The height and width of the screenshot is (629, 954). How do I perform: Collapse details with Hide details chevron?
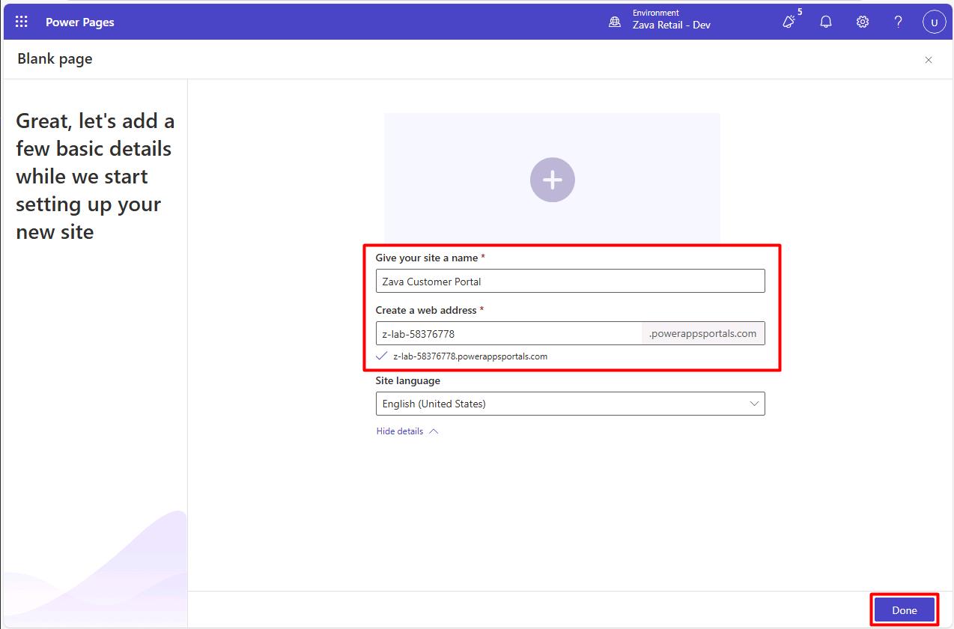[434, 431]
